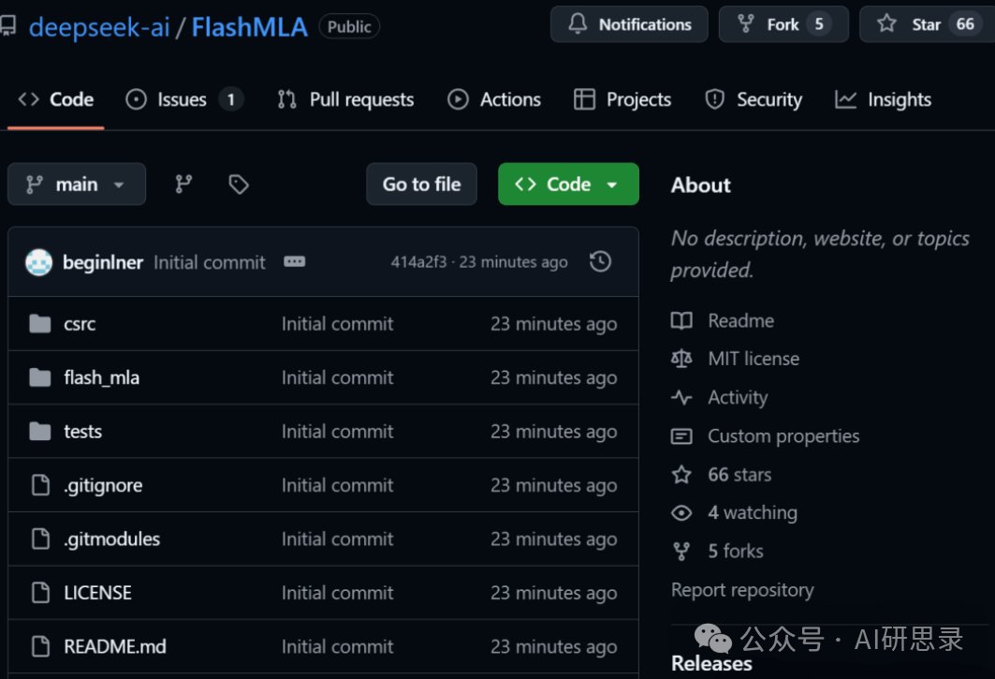Open the star count badge showing 66
995x679 pixels.
pyautogui.click(x=965, y=24)
